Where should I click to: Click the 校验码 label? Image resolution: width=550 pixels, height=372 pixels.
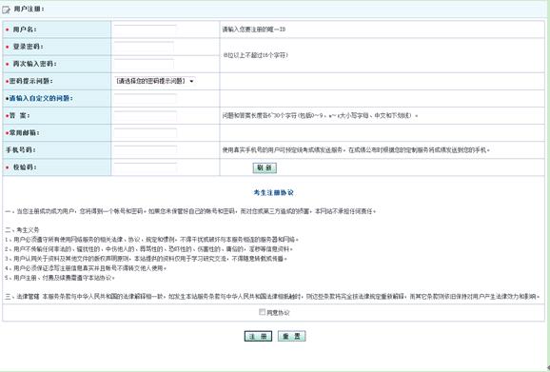pyautogui.click(x=25, y=167)
